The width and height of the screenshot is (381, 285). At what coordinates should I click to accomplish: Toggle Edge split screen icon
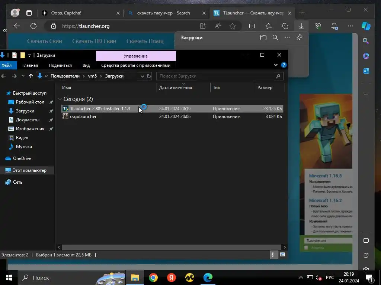(x=252, y=26)
